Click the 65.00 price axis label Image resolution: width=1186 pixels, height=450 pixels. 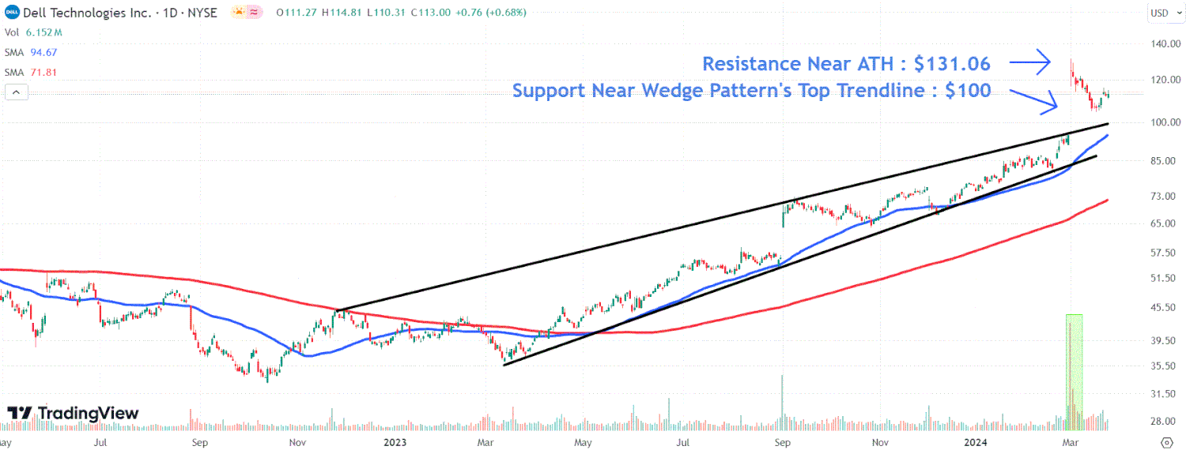(1163, 223)
